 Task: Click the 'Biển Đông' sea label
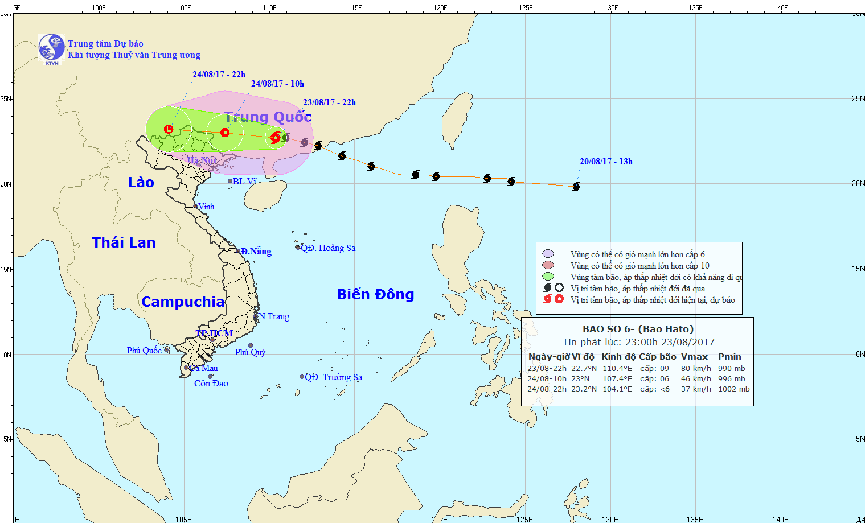375,294
